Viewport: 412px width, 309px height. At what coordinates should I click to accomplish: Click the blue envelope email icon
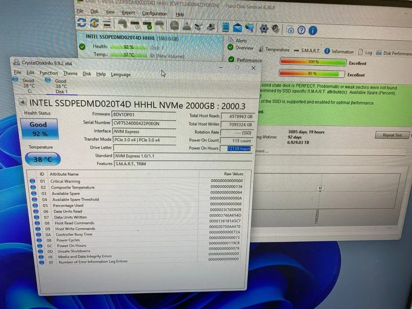237,27
